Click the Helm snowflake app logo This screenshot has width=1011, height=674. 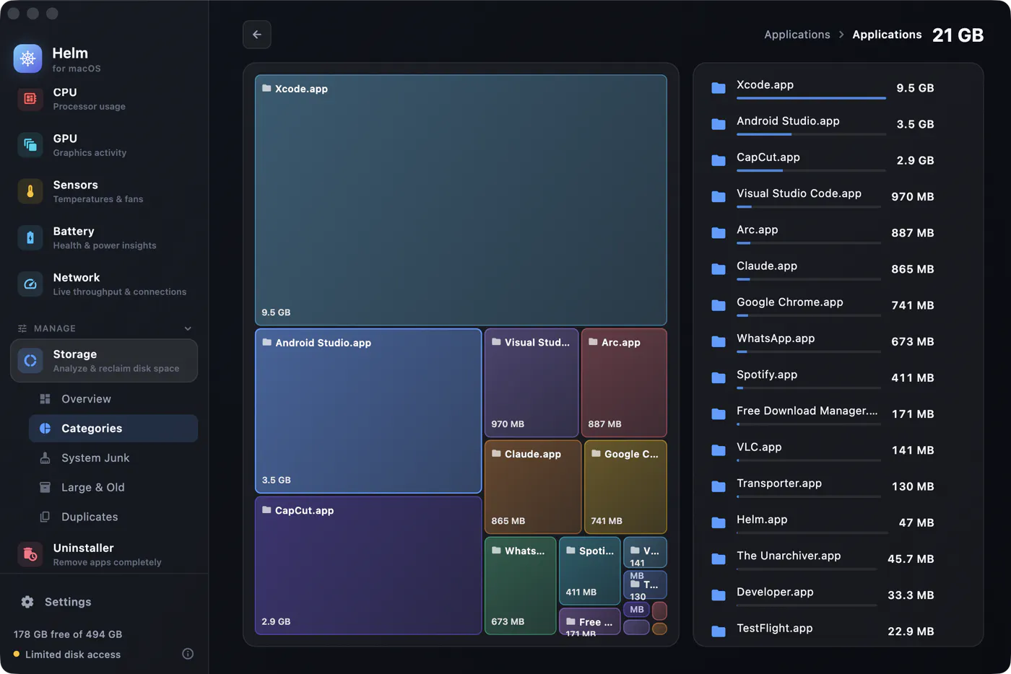[x=28, y=58]
